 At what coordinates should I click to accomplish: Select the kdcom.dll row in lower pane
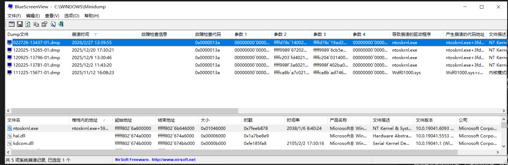tap(253, 143)
